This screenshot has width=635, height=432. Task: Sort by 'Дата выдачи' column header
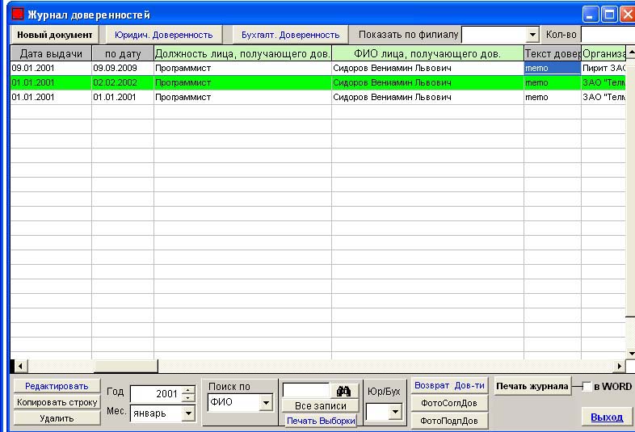51,53
